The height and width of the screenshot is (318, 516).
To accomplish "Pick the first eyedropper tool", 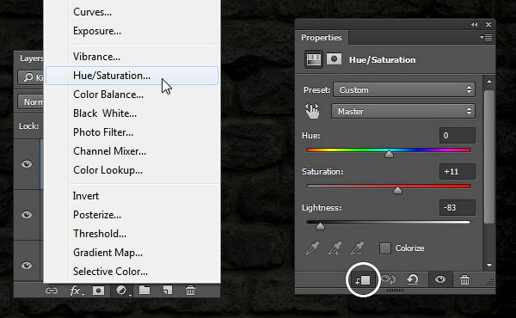I will (x=312, y=248).
